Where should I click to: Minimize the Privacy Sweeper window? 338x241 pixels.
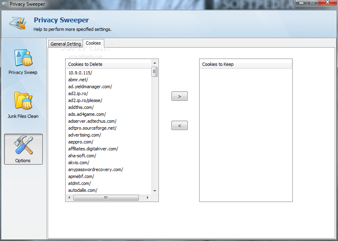pyautogui.click(x=301, y=3)
